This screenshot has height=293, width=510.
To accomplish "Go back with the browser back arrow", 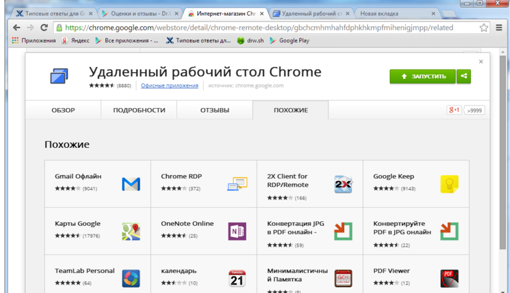I will (x=16, y=27).
